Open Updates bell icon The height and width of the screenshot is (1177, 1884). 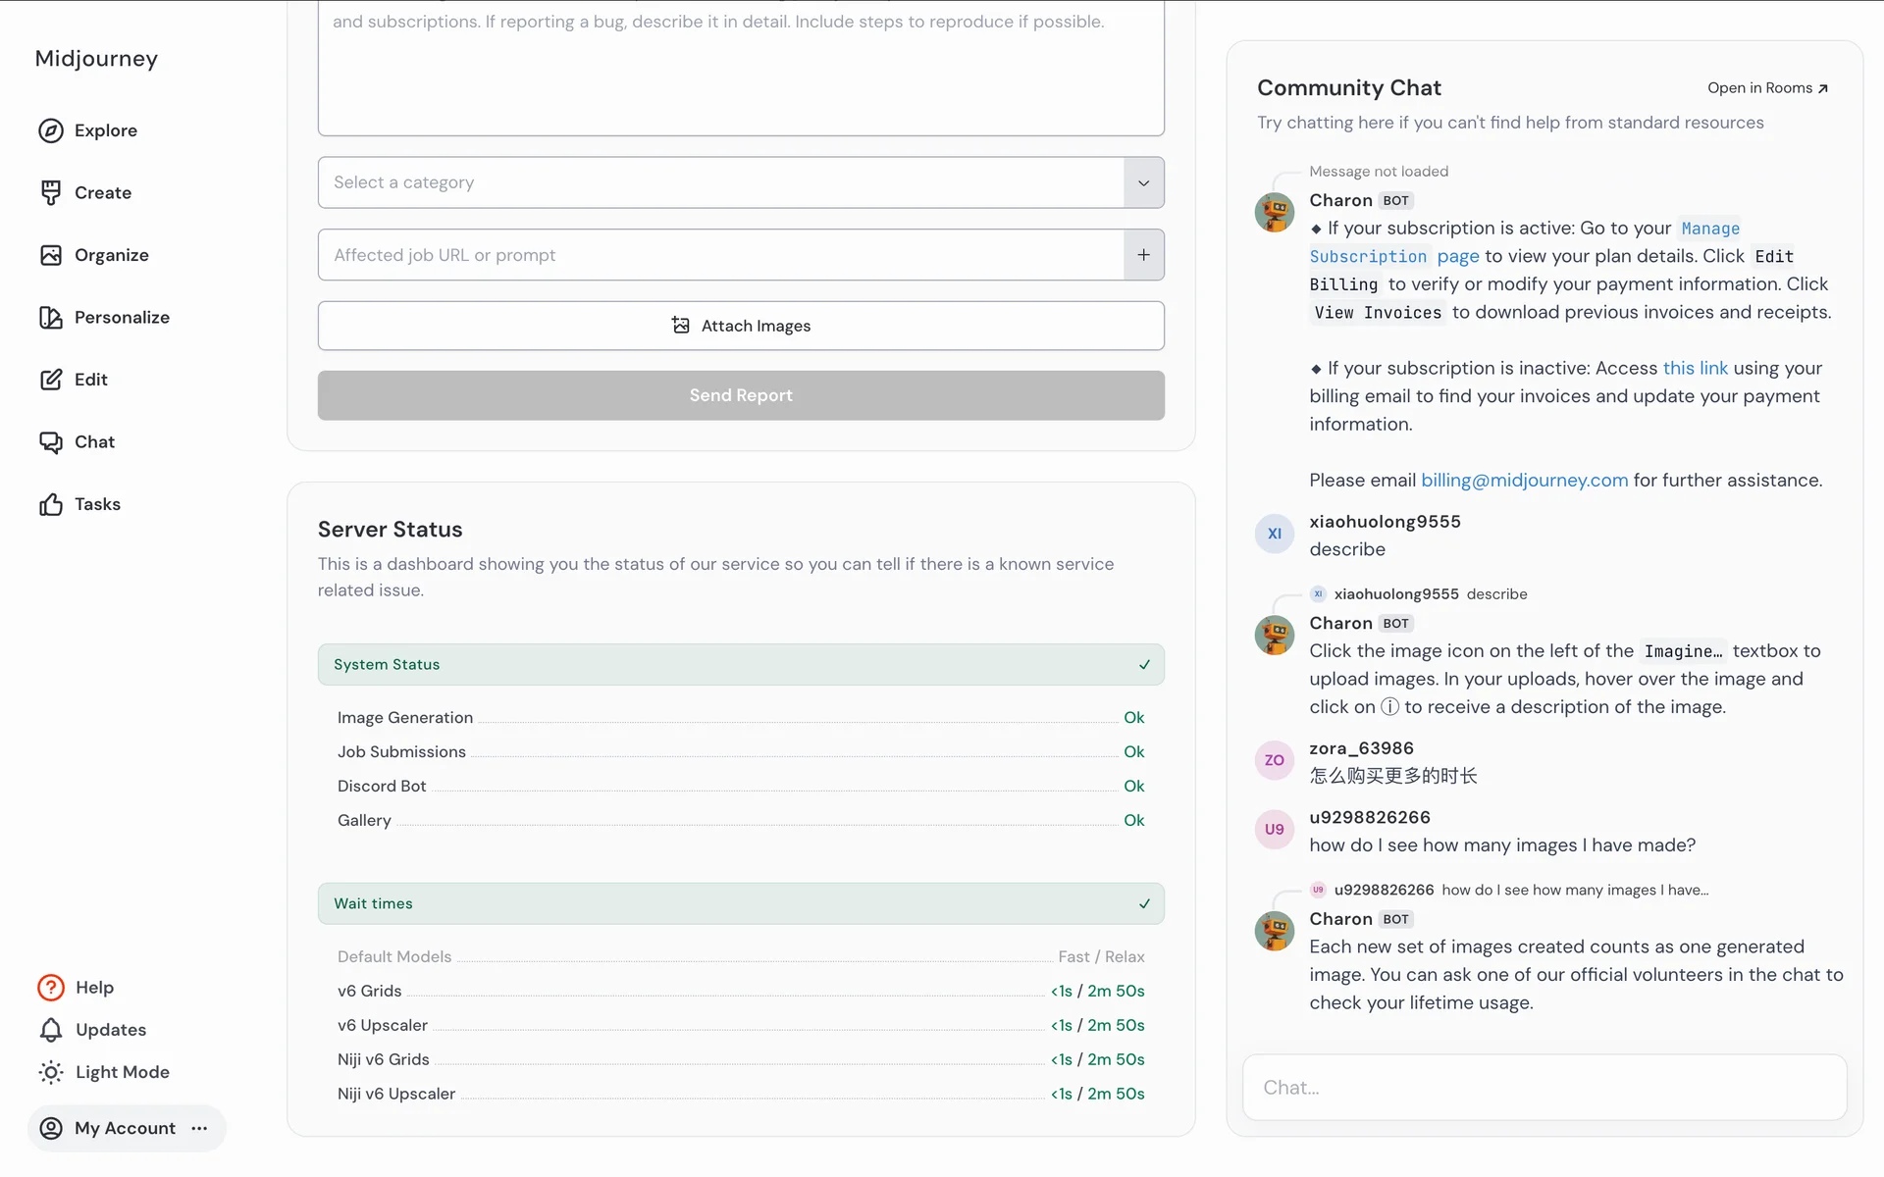point(51,1030)
